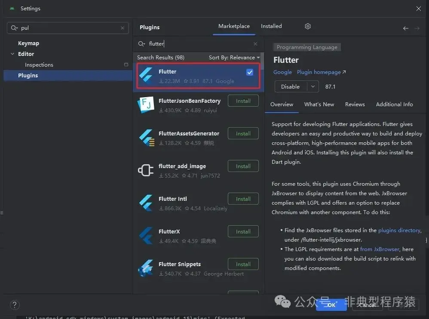Open the Reviews tab
The width and height of the screenshot is (429, 319).
click(355, 104)
